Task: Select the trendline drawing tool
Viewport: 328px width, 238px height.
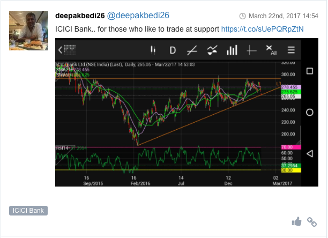Action: [192, 50]
